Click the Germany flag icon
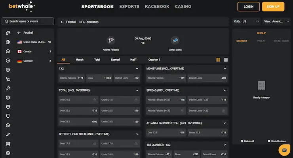 pyautogui.click(x=20, y=61)
